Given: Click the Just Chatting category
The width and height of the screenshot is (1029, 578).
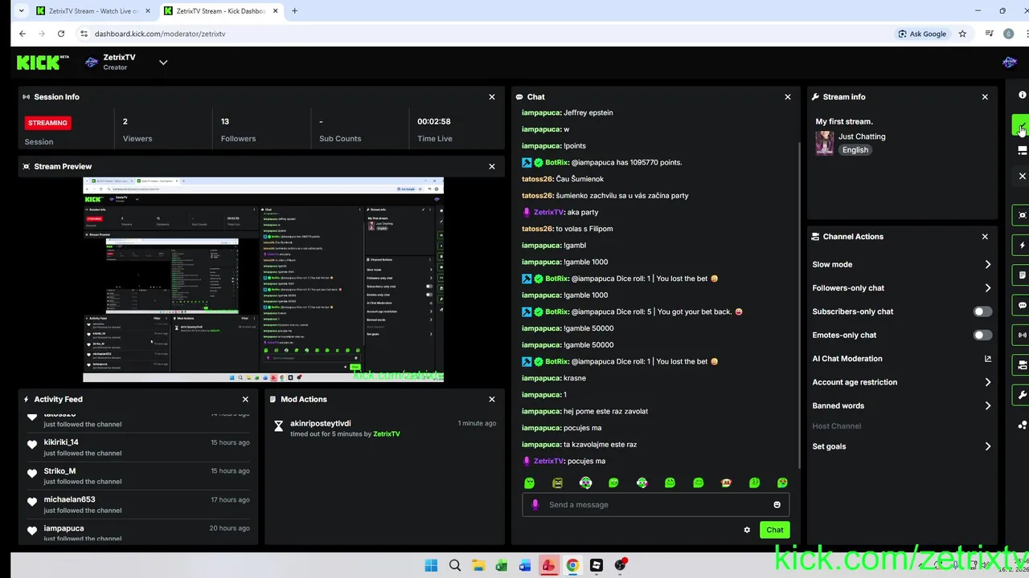Looking at the screenshot, I should pyautogui.click(x=862, y=136).
